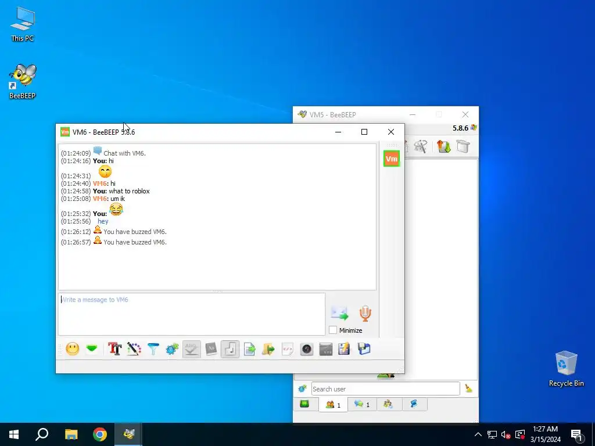
Task: Click the muted volume tray icon
Action: (506, 434)
